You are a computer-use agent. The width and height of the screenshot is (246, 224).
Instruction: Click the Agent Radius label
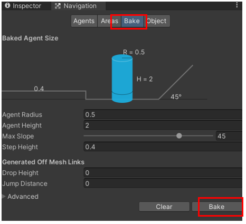pyautogui.click(x=22, y=115)
